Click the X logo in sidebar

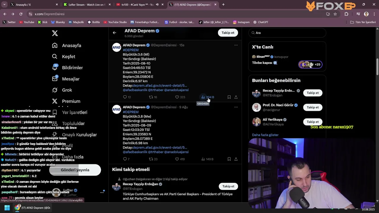coord(55,33)
